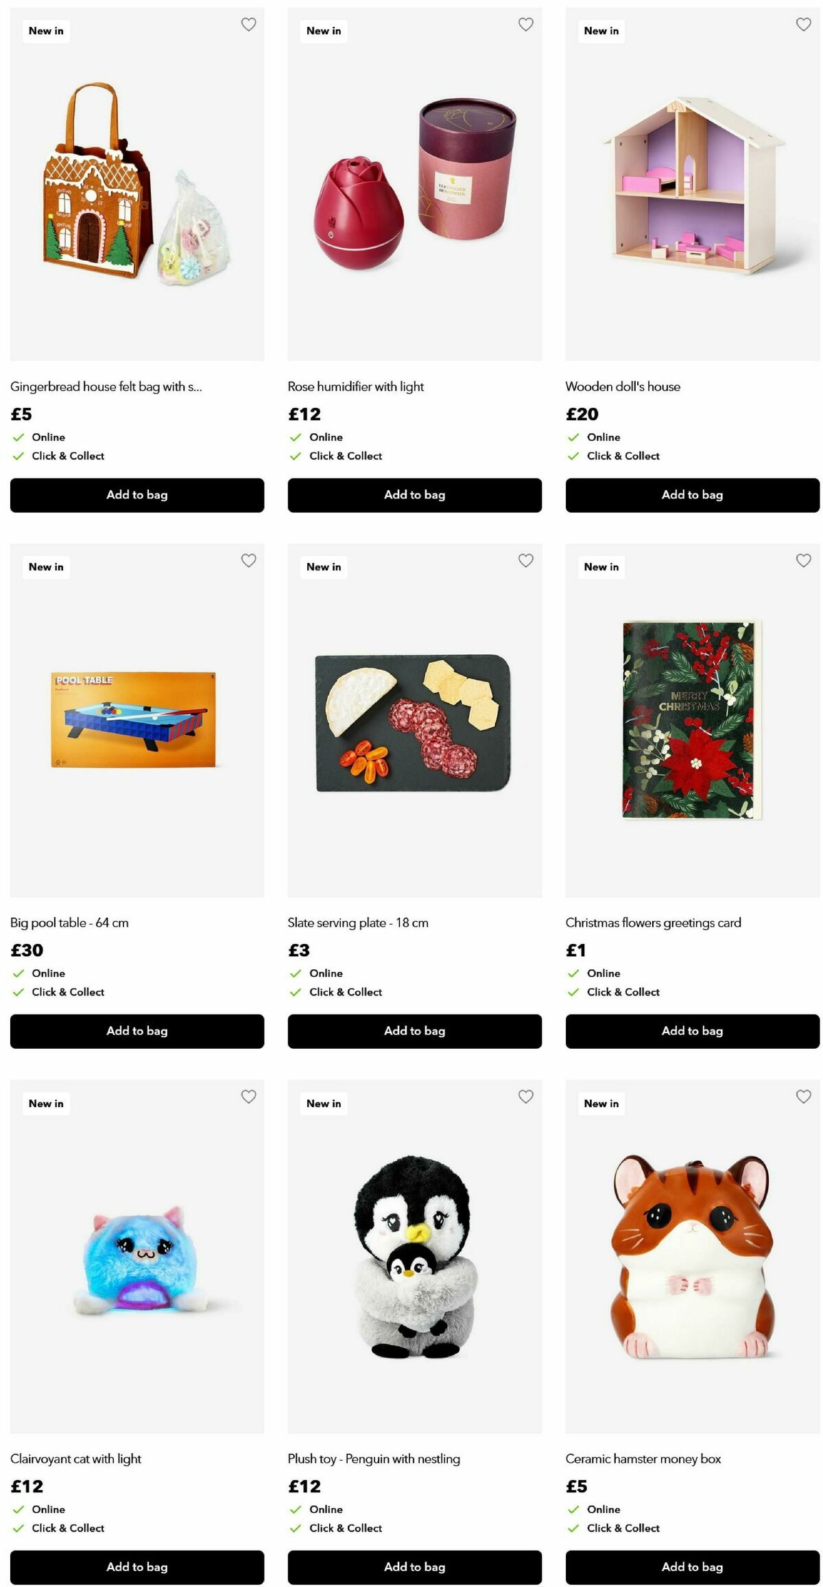
Task: Click the heart on Slate serving plate
Action: tap(526, 560)
